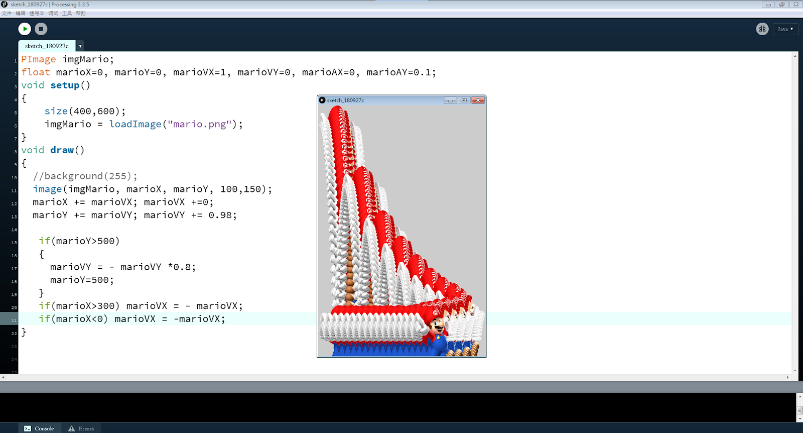Close the sketch_180927c output window

coord(478,100)
